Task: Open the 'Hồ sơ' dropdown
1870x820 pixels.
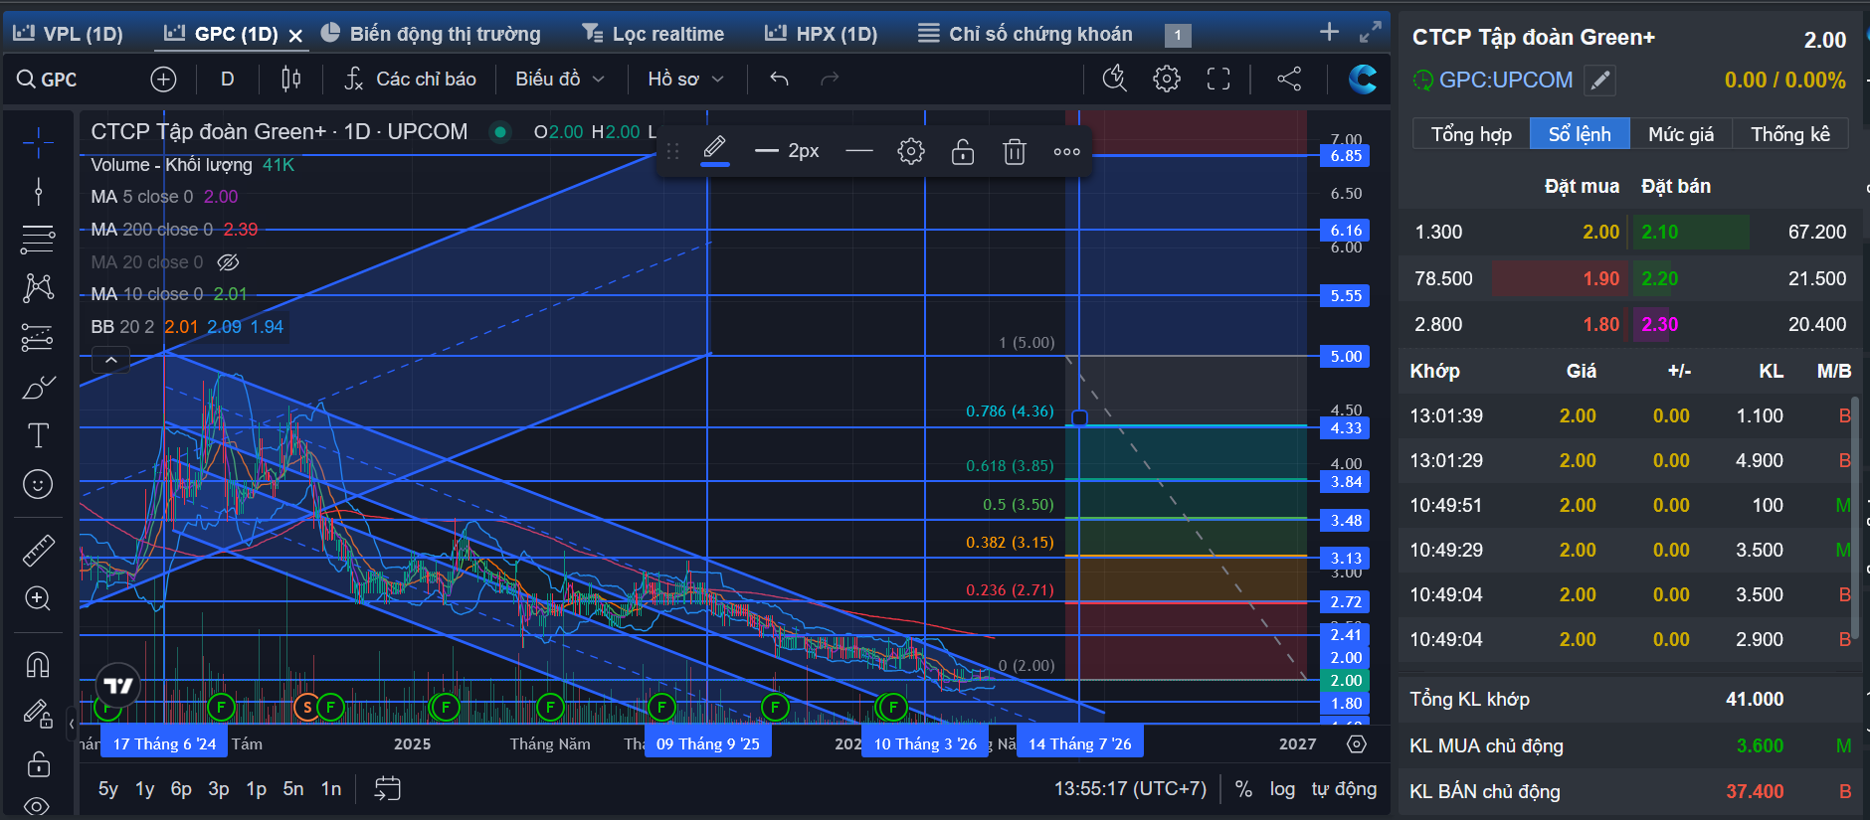Action: pyautogui.click(x=685, y=80)
